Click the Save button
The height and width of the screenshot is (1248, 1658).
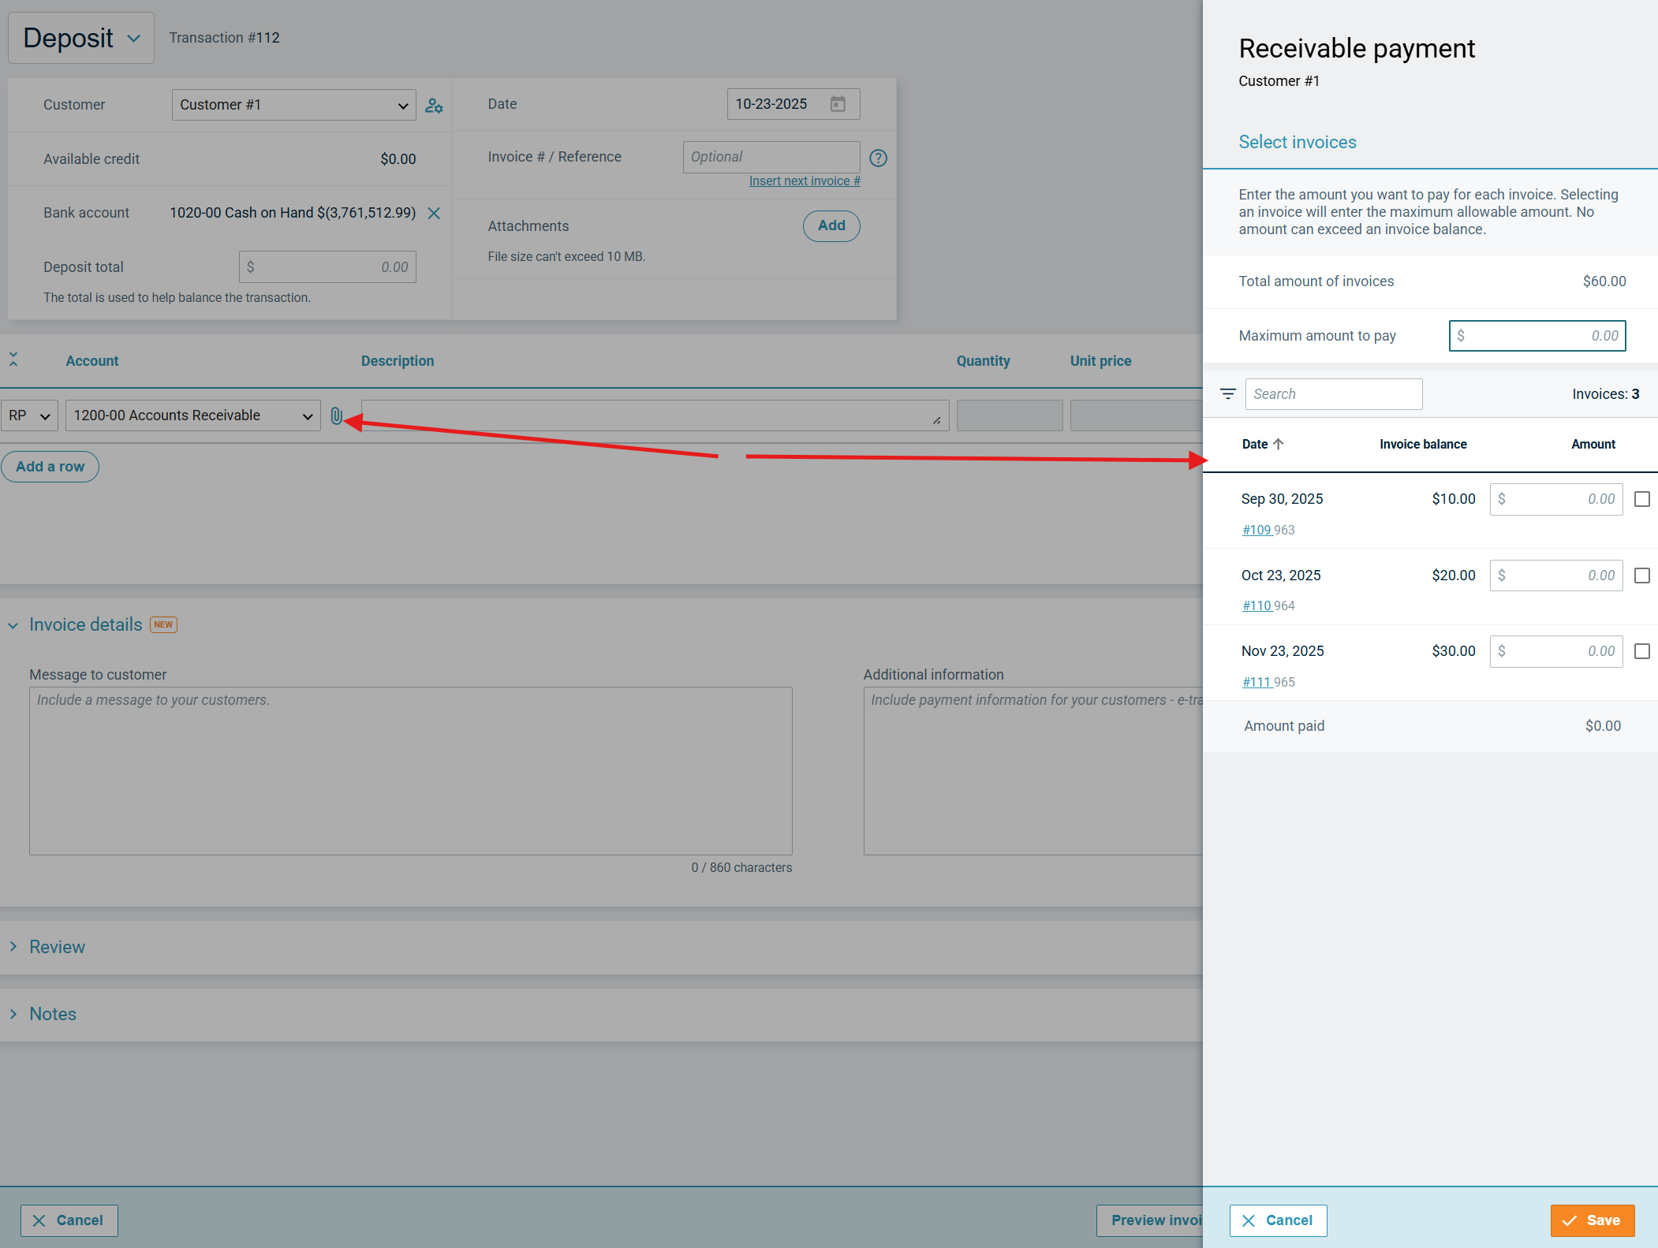[x=1592, y=1220]
